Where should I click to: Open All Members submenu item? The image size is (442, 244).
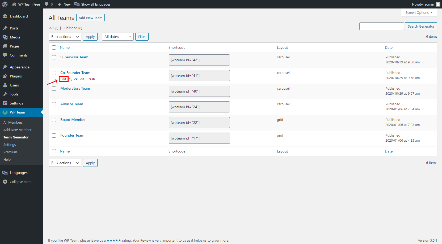click(13, 122)
